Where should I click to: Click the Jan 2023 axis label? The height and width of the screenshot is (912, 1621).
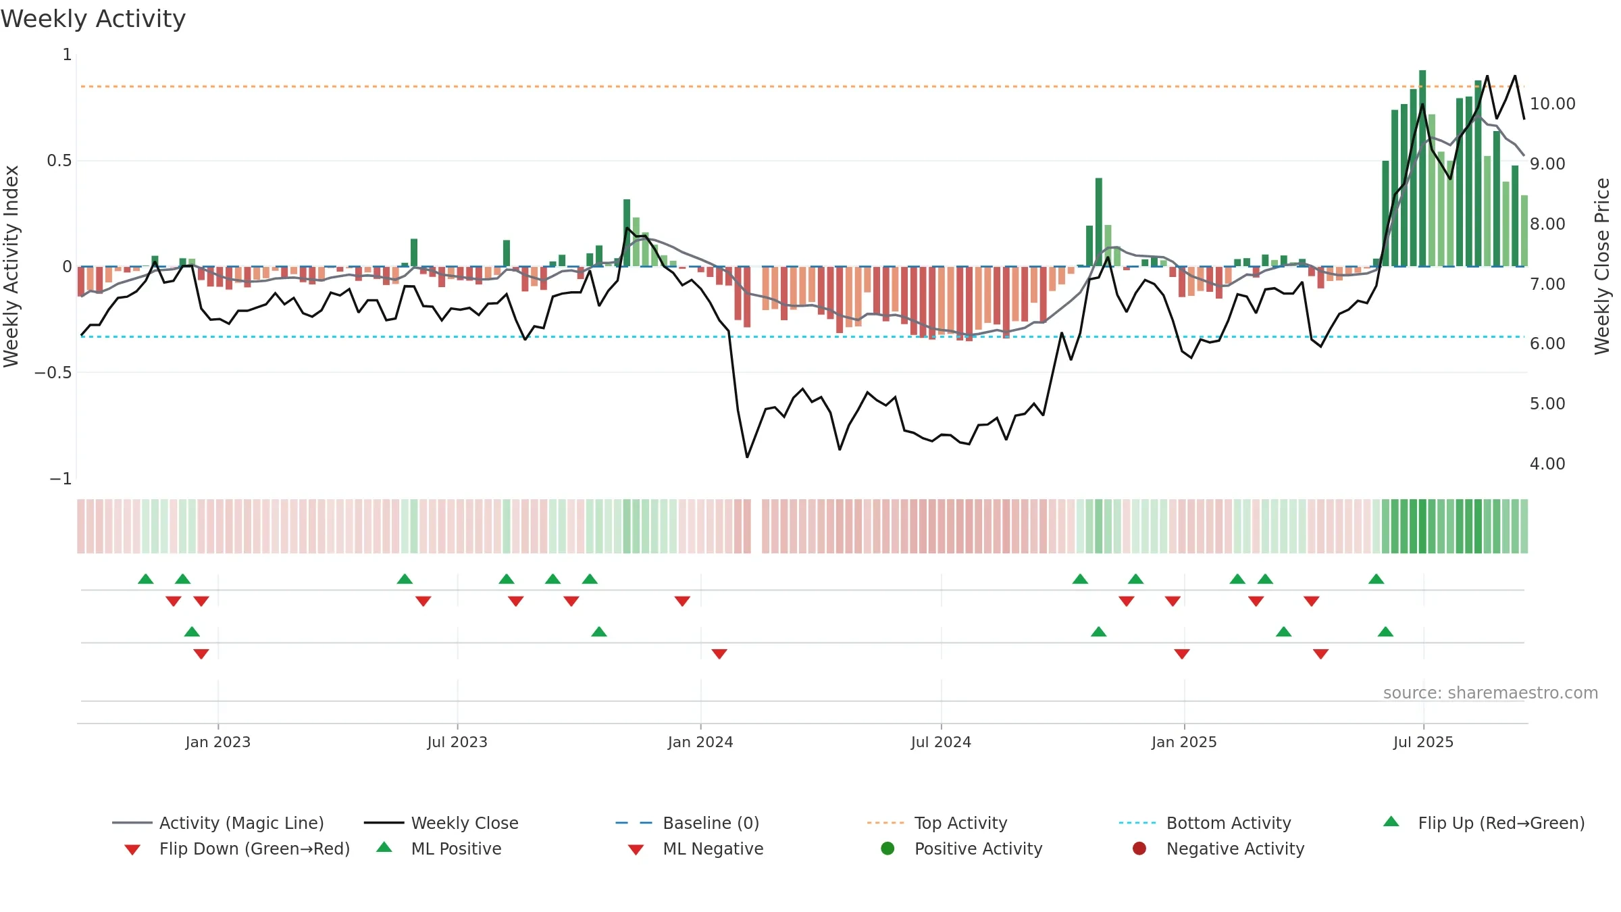click(218, 742)
